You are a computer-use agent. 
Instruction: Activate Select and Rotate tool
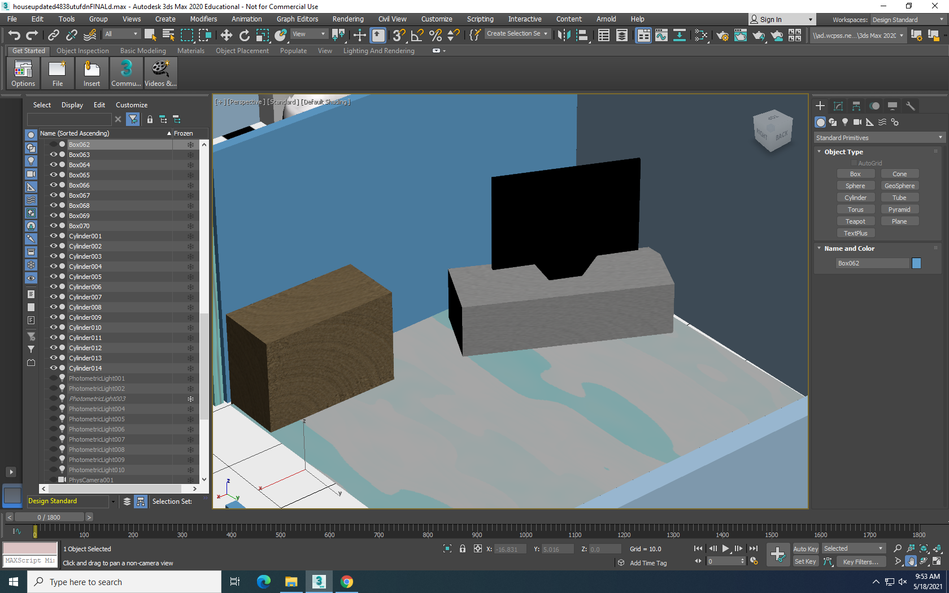(x=245, y=35)
